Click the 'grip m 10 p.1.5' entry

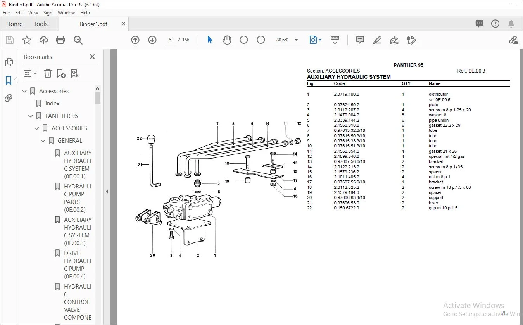click(x=443, y=208)
